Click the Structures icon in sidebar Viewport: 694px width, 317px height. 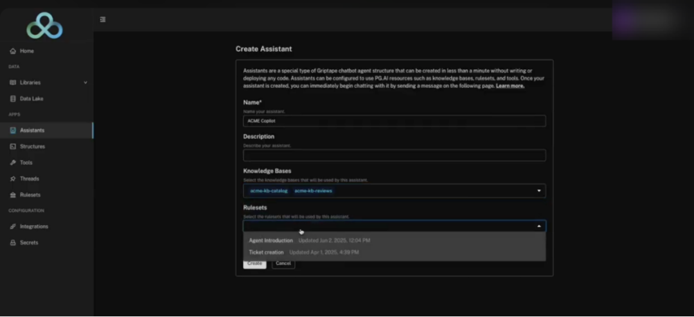click(13, 146)
